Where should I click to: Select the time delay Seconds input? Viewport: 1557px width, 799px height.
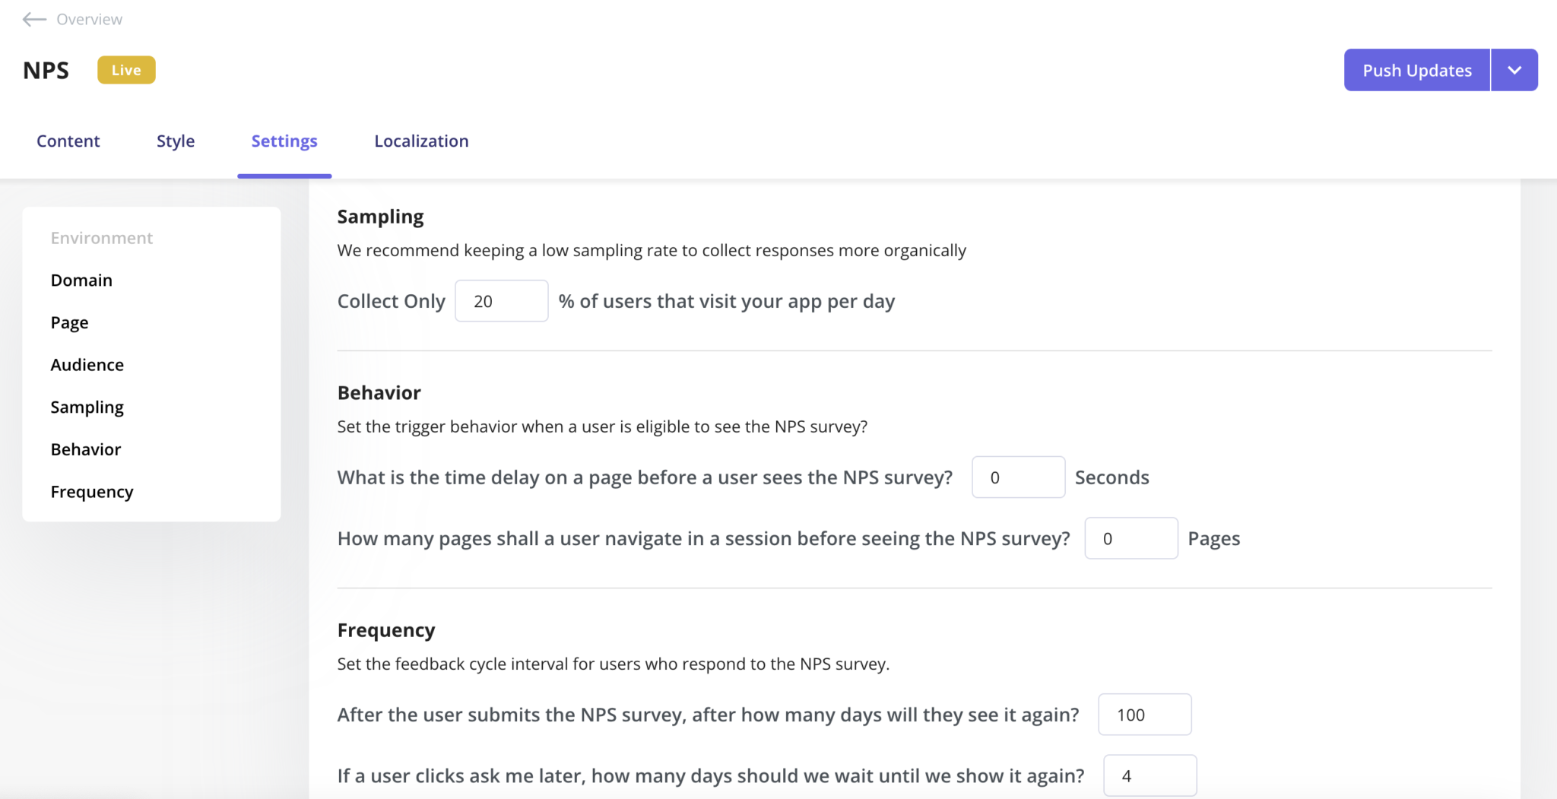[1018, 477]
